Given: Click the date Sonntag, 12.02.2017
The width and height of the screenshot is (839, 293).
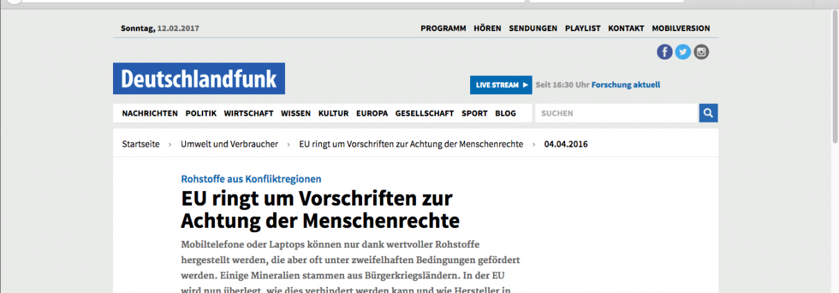Looking at the screenshot, I should (160, 29).
